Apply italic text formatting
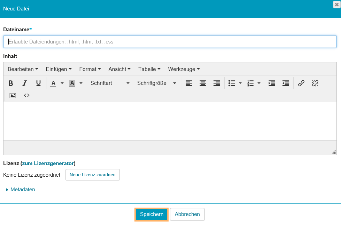Image resolution: width=341 pixels, height=225 pixels. (x=25, y=83)
